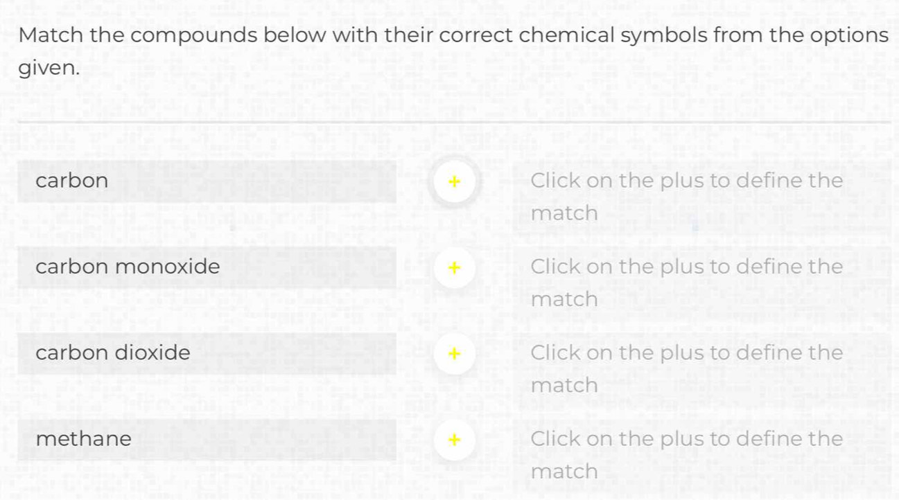The height and width of the screenshot is (500, 899).
Task: Click the match placeholder for carbon
Action: point(686,196)
